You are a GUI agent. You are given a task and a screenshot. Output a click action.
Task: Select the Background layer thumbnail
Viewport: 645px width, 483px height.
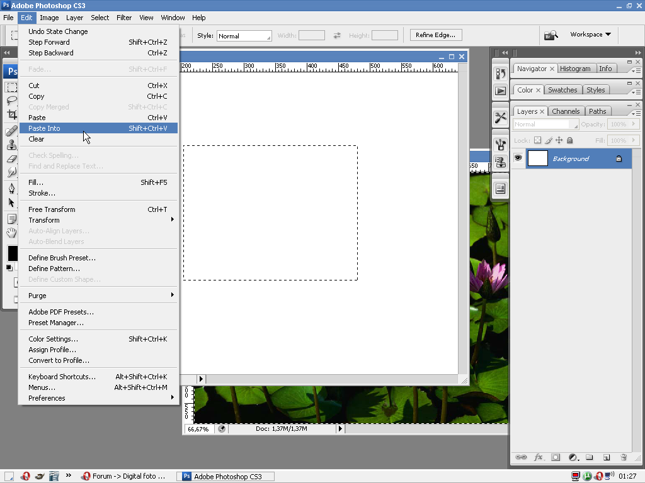[x=538, y=158]
